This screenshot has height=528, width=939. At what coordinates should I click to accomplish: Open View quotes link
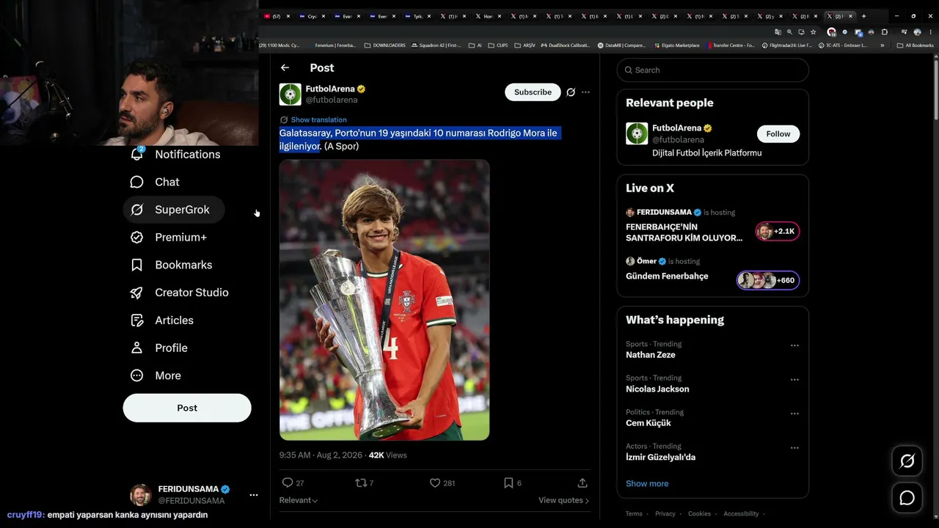(x=563, y=500)
